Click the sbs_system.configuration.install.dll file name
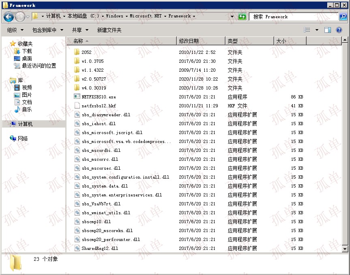350x275 pixels. 125,177
